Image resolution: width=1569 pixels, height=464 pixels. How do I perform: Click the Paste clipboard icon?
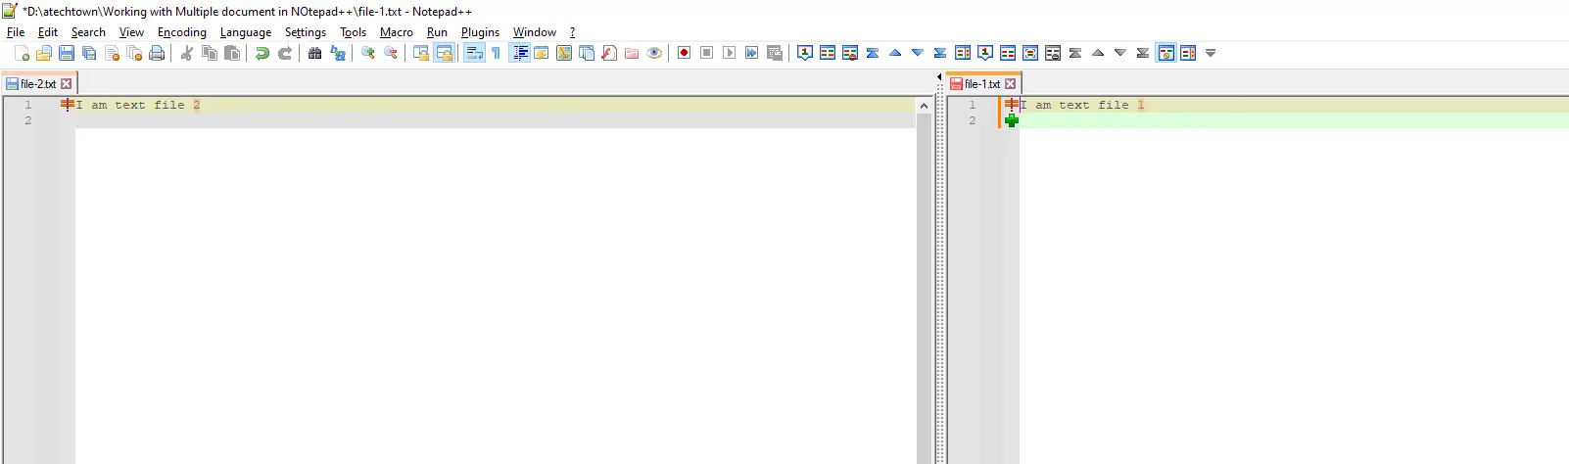pyautogui.click(x=232, y=53)
